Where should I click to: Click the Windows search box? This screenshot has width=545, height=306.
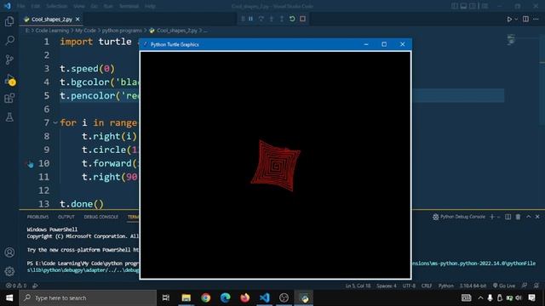pos(88,298)
